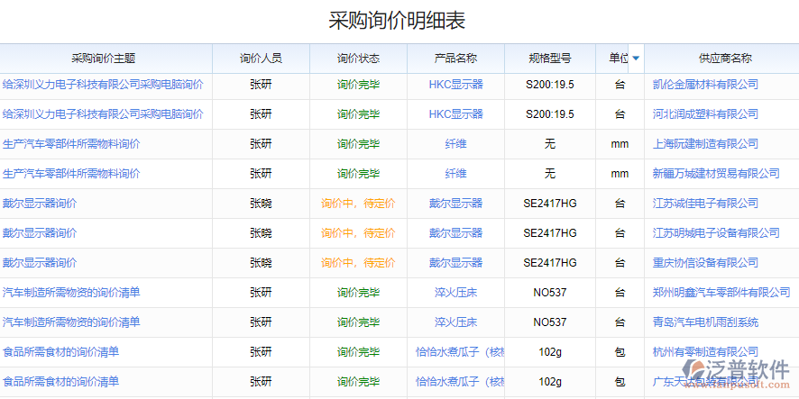The height and width of the screenshot is (399, 799).
Task: Select supplier 江苏诚佳电子有限公司
Action: click(x=705, y=204)
